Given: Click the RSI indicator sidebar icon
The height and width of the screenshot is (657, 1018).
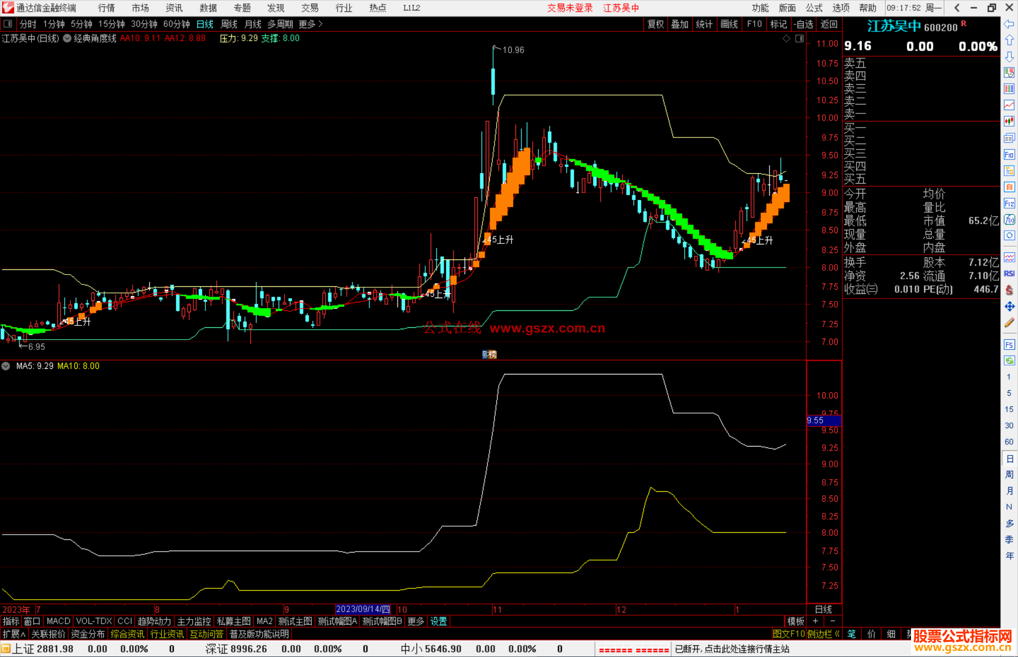Looking at the screenshot, I should (1009, 274).
